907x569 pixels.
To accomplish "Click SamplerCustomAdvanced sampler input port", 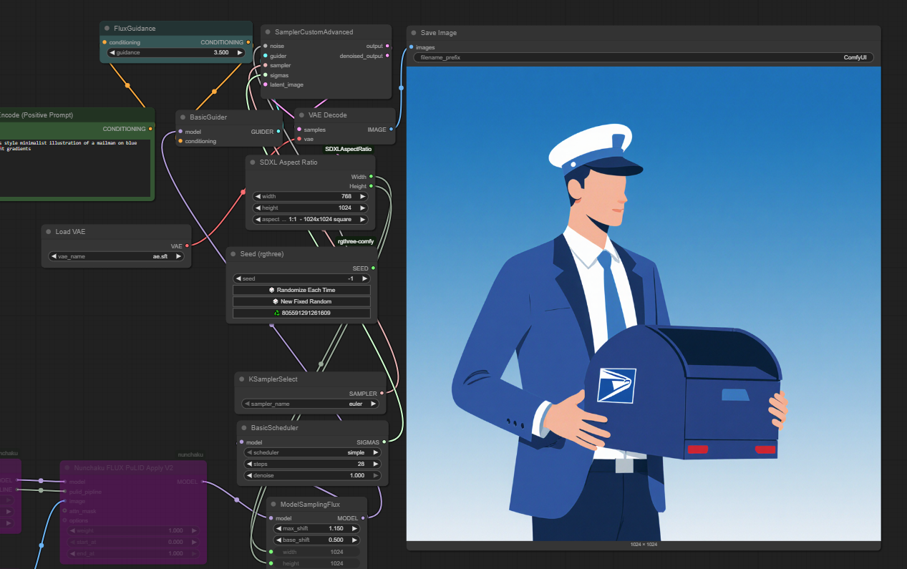I will tap(265, 65).
